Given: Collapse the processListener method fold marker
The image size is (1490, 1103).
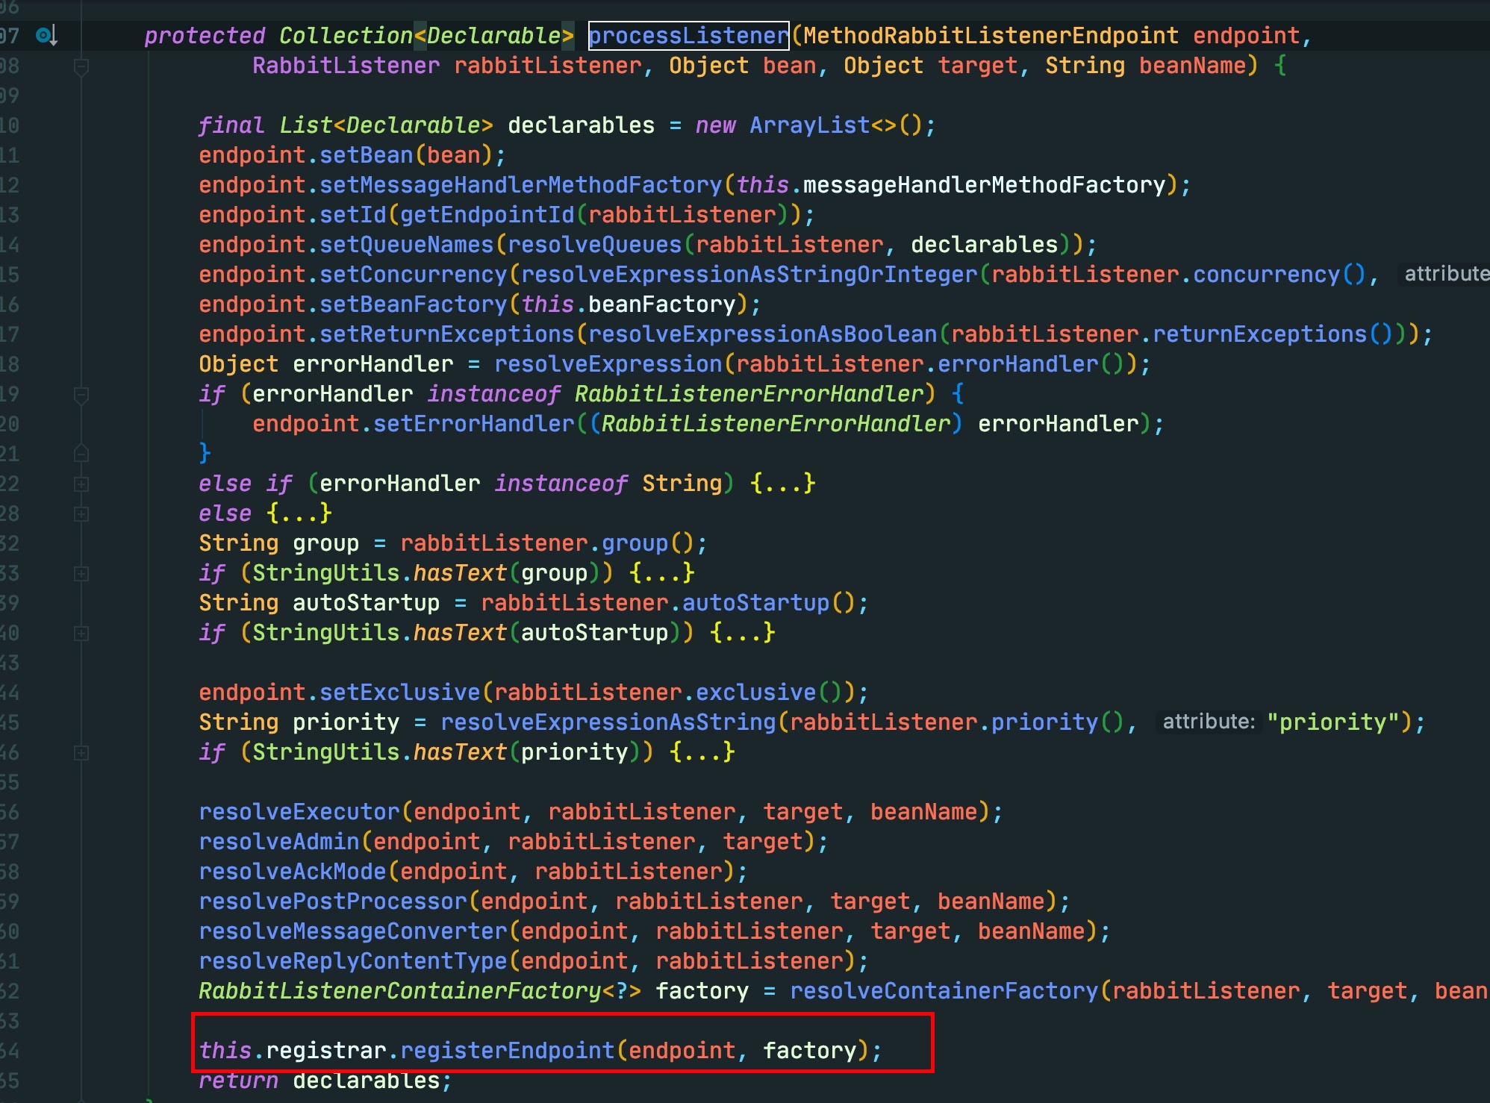Looking at the screenshot, I should 82,66.
